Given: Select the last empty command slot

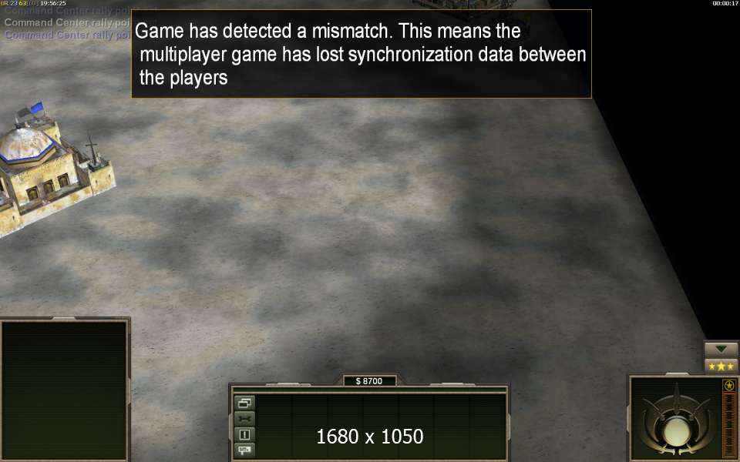Looking at the screenshot, I should pyautogui.click(x=487, y=427).
